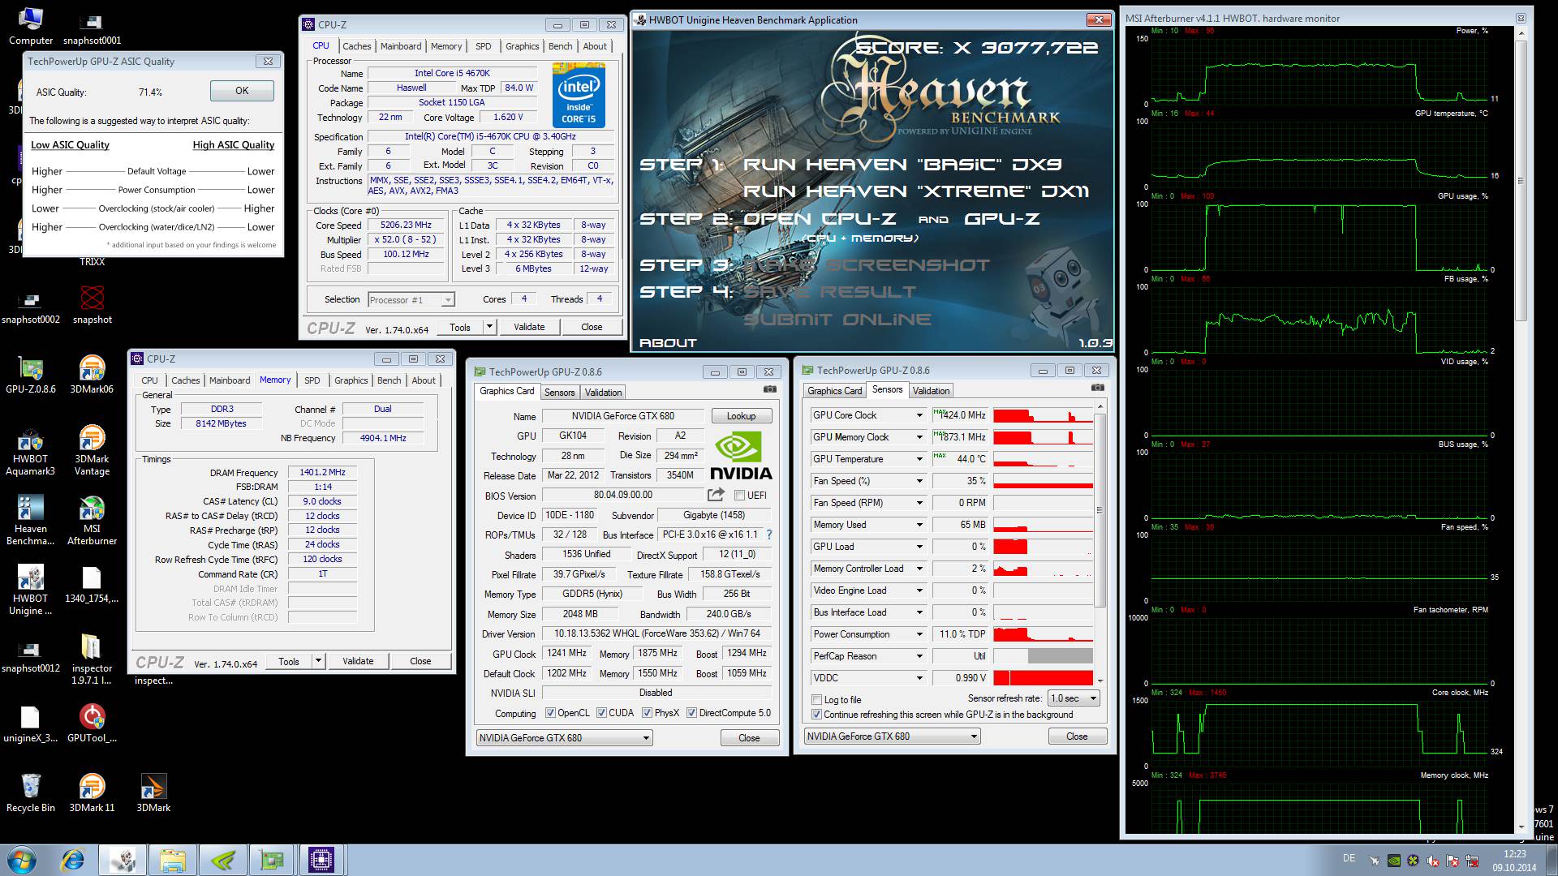The height and width of the screenshot is (876, 1558).
Task: Click the VDDC red sensor graph
Action: [1043, 678]
